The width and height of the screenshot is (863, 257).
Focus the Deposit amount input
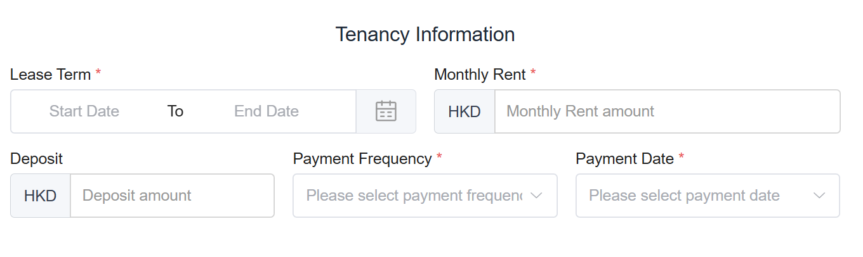pyautogui.click(x=171, y=196)
